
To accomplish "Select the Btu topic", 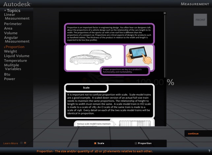I will (7, 74).
